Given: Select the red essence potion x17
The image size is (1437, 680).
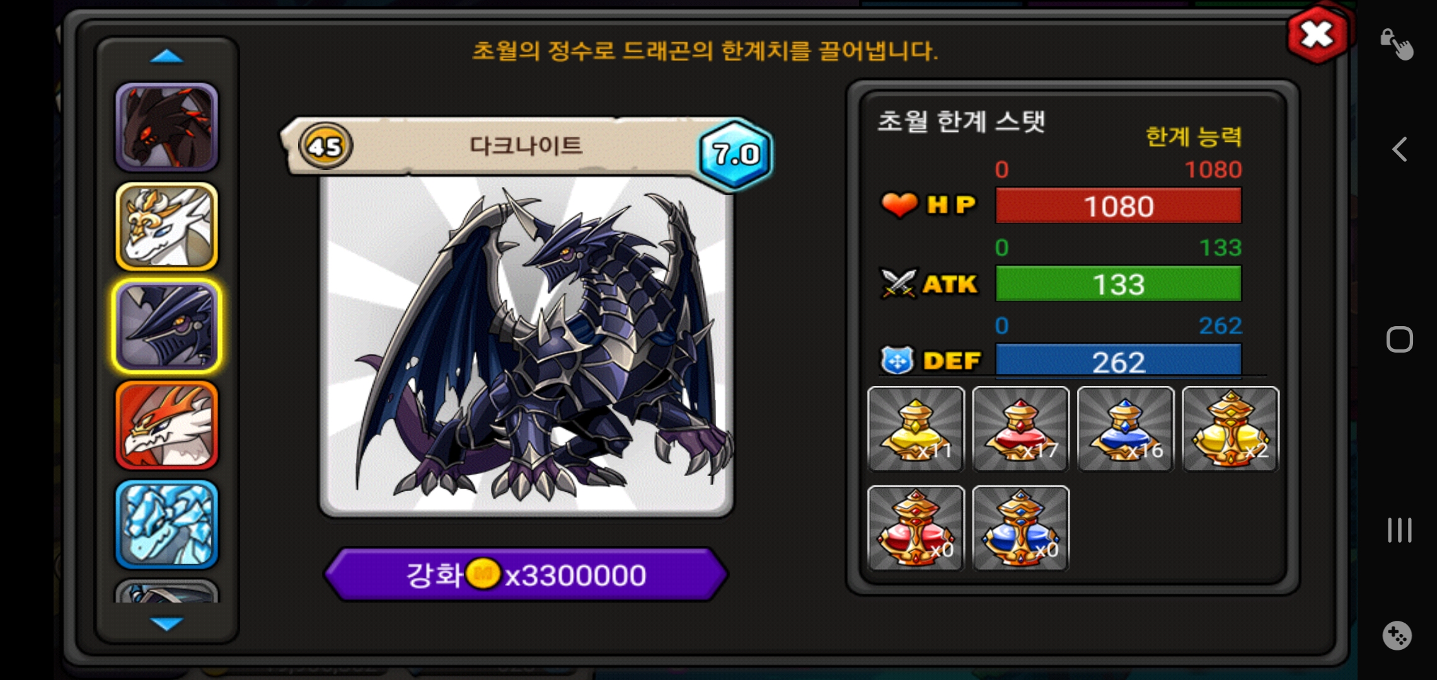Looking at the screenshot, I should point(1020,429).
